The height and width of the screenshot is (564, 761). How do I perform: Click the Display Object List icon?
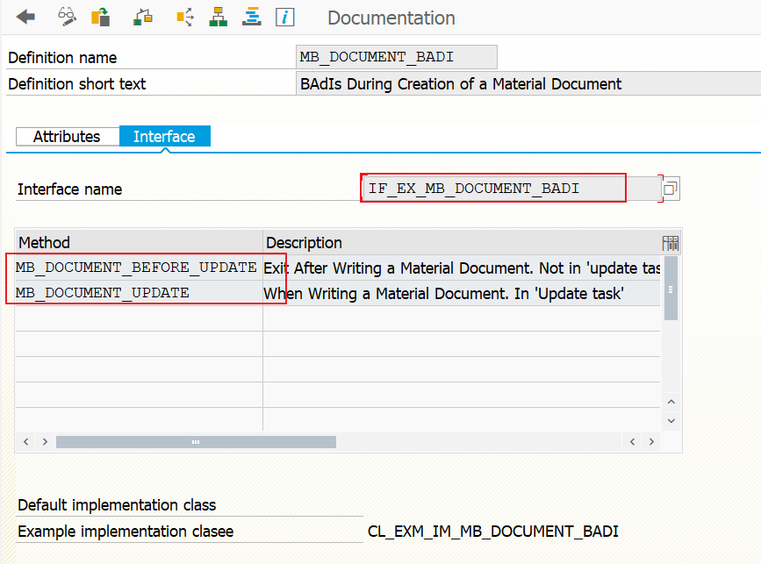pyautogui.click(x=185, y=18)
